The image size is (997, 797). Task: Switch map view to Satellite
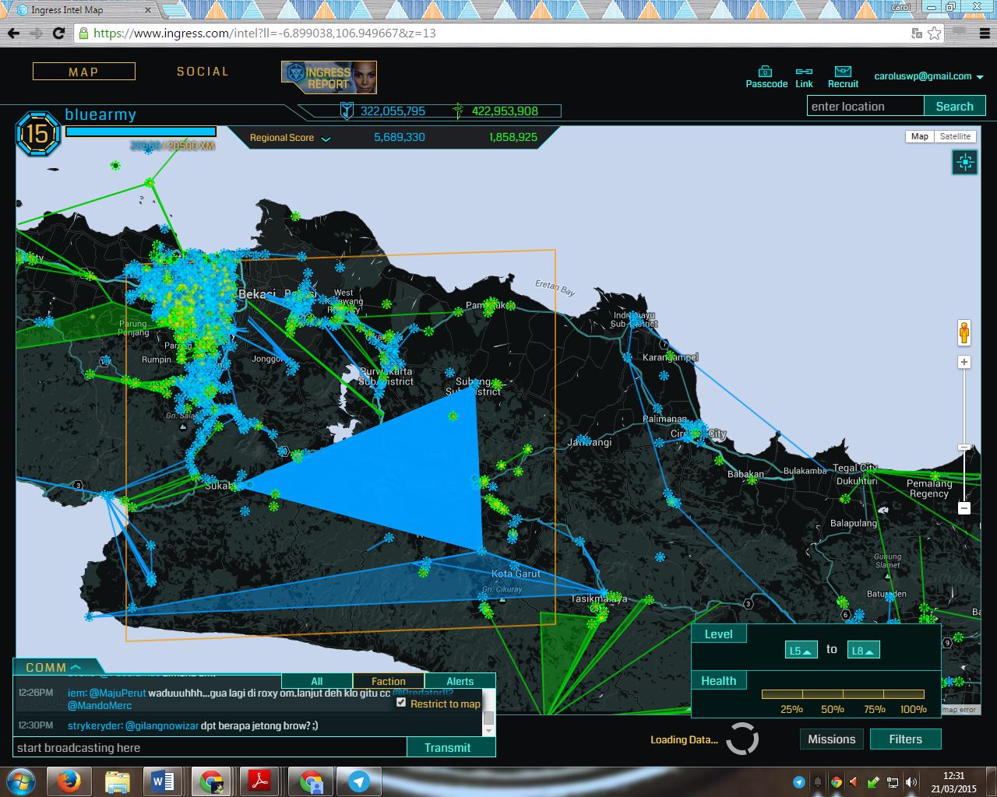click(955, 136)
